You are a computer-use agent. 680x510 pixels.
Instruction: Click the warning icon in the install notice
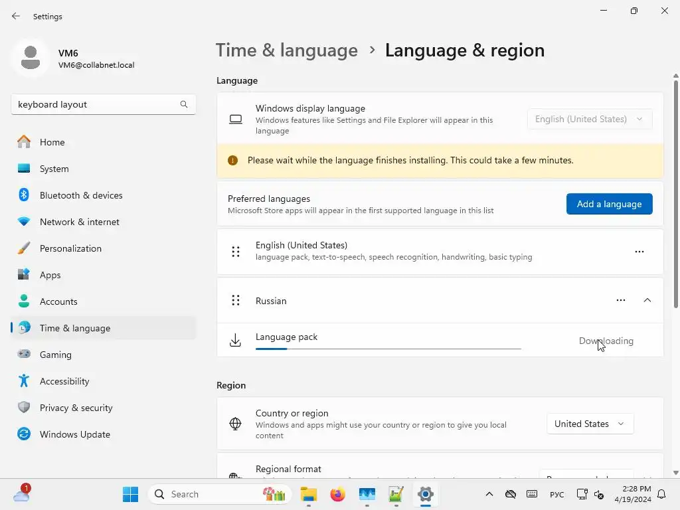[233, 161]
